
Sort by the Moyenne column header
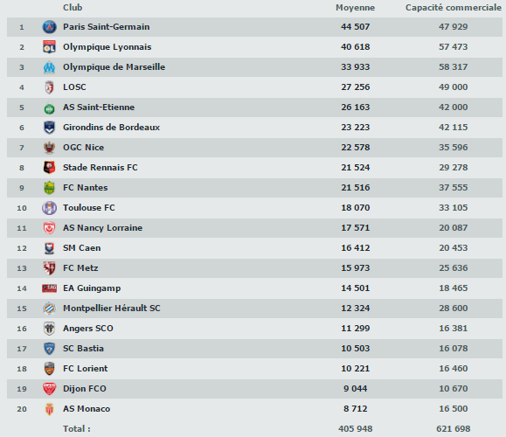point(356,7)
